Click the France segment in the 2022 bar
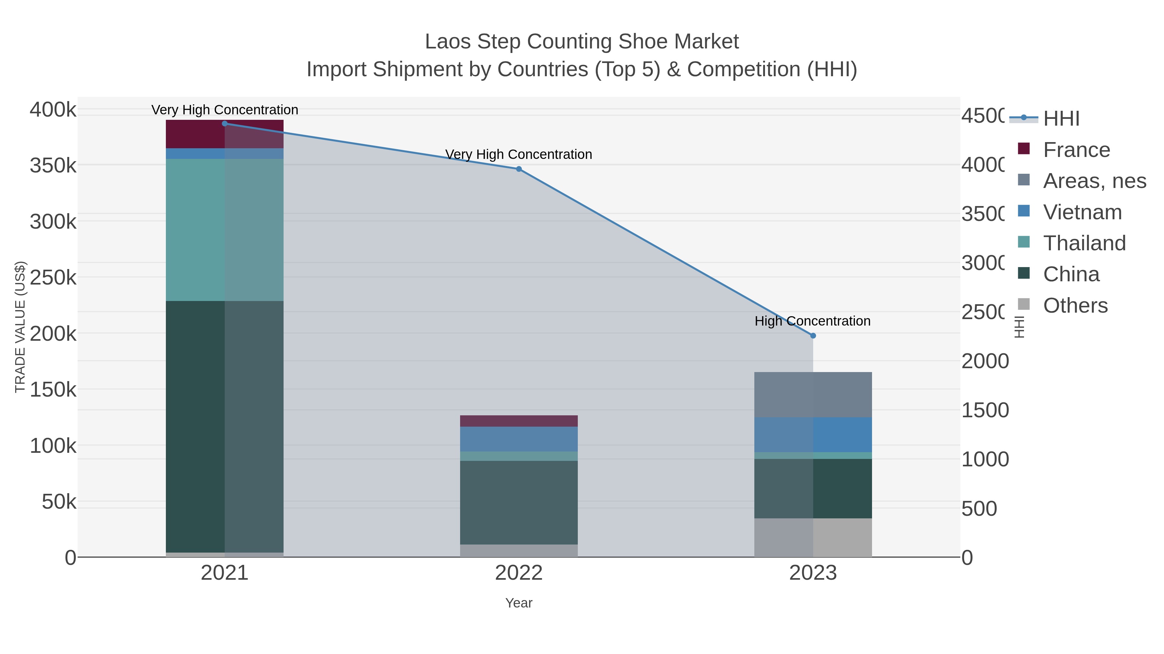Image resolution: width=1164 pixels, height=654 pixels. [x=519, y=421]
